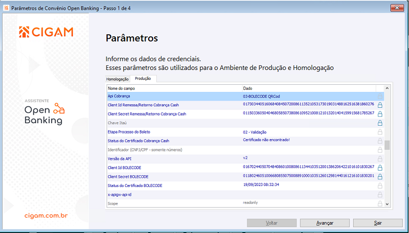Click lock icon for Client Secret Remessa/Retorno
409x233 pixels.
(x=380, y=114)
